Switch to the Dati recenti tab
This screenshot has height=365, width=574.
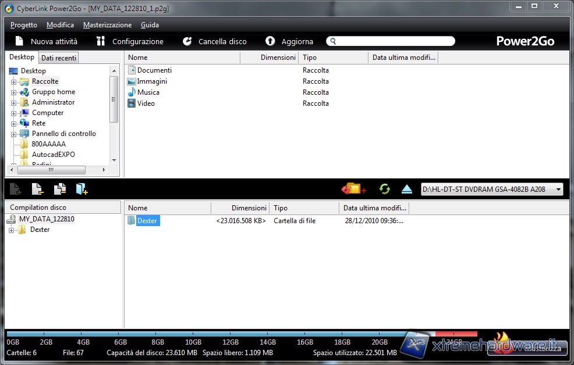coord(59,58)
